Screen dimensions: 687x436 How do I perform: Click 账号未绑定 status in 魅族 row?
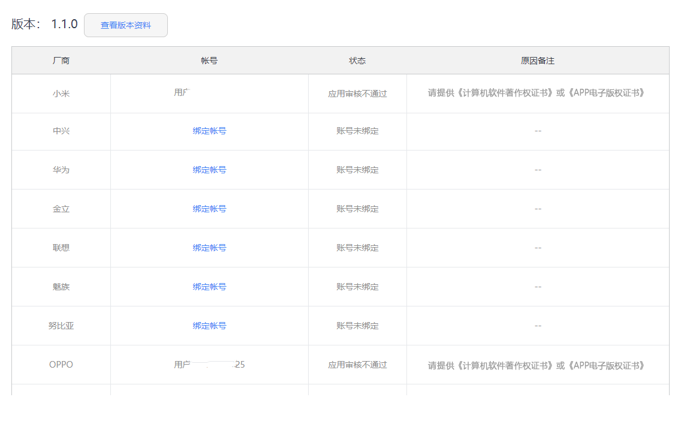click(x=357, y=287)
